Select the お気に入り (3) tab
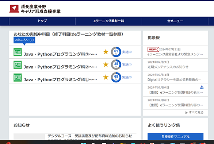Screen dimensions: 214x144 [x=24, y=40]
